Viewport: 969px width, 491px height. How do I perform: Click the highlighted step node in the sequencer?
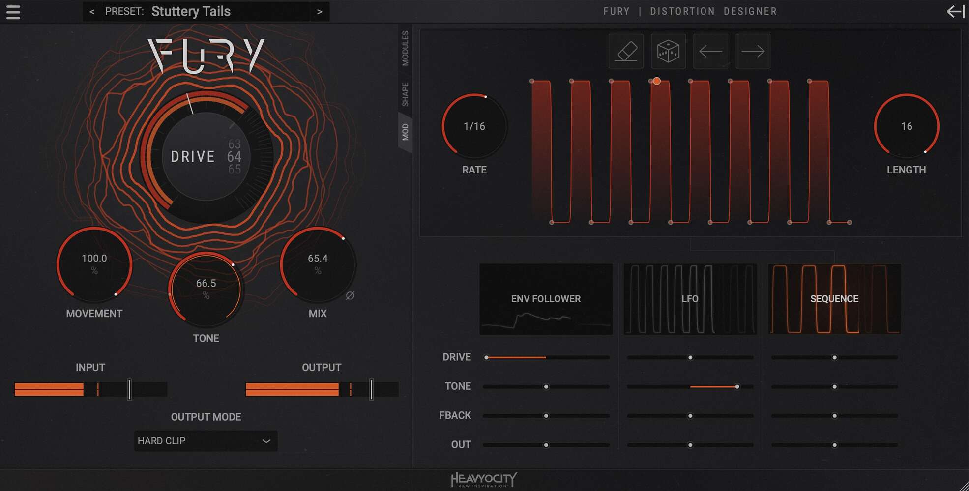pos(657,80)
